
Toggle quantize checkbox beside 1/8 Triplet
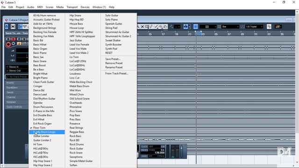[x=242, y=27]
